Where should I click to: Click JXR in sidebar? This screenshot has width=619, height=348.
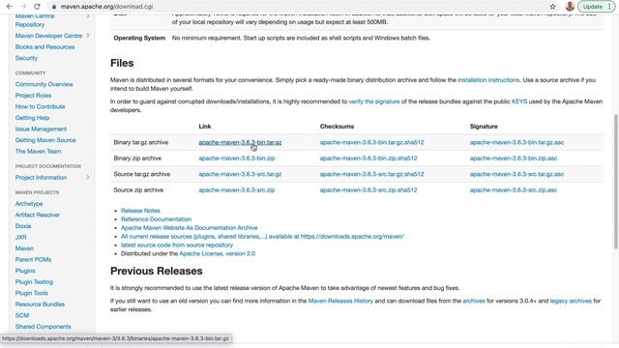click(21, 237)
